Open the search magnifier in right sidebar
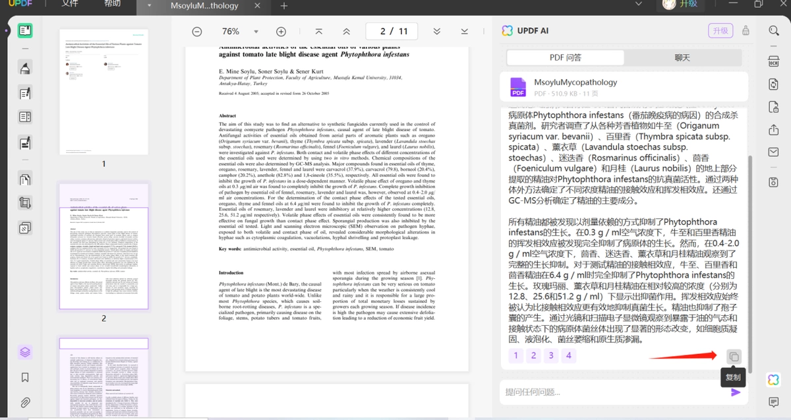Image resolution: width=791 pixels, height=420 pixels. [x=774, y=30]
